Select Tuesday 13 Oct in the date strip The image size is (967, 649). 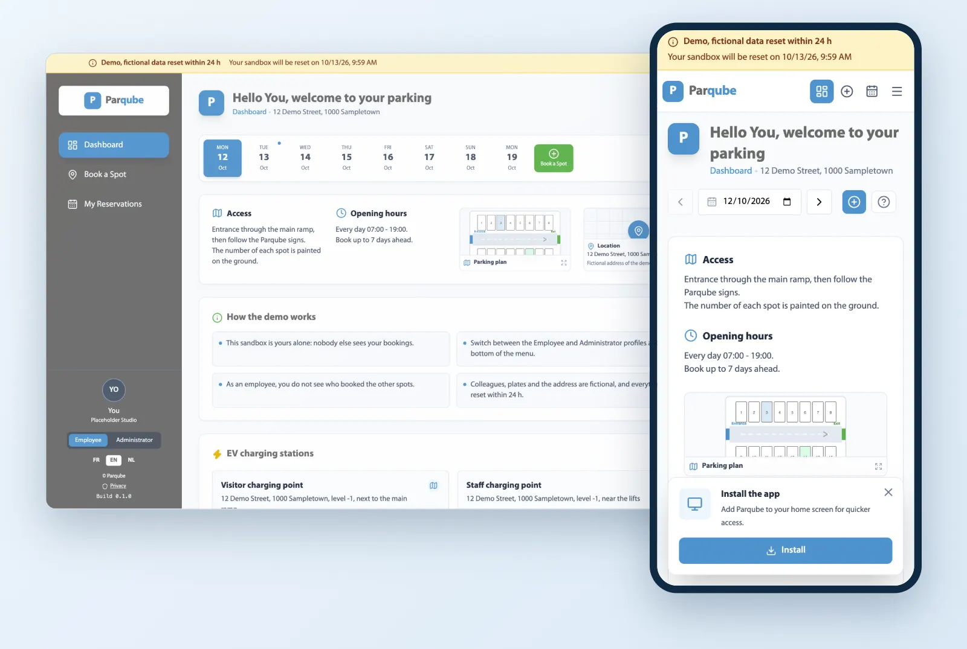pos(264,158)
